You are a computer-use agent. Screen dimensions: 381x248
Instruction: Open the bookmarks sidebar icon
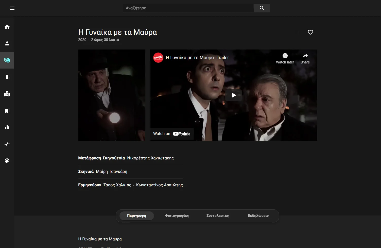click(7, 110)
